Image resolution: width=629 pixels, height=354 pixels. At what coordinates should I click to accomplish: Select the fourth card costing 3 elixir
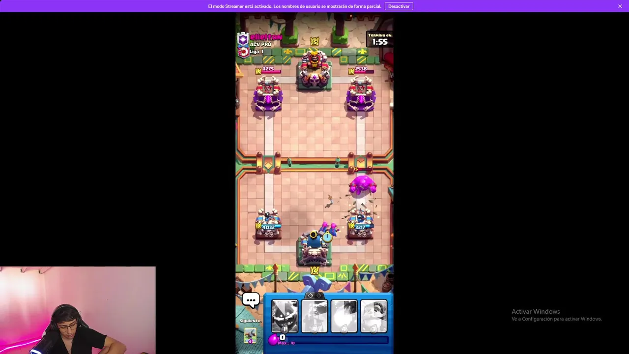click(x=373, y=316)
